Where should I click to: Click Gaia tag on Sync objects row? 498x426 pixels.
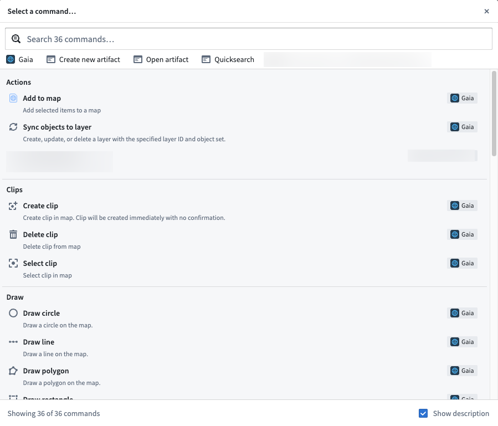pos(462,127)
